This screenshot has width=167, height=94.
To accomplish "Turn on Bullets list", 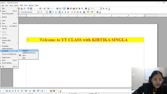I will coord(75,12).
